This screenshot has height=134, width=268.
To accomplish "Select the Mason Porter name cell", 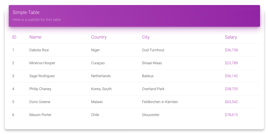I will 40,115.
